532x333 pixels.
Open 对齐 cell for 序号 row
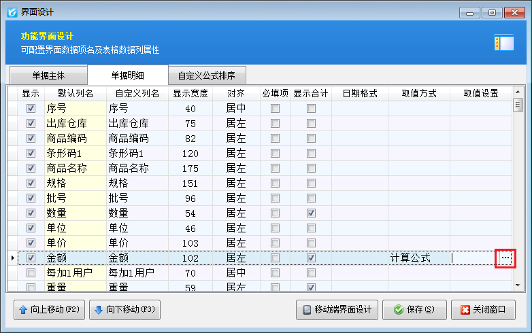(235, 109)
